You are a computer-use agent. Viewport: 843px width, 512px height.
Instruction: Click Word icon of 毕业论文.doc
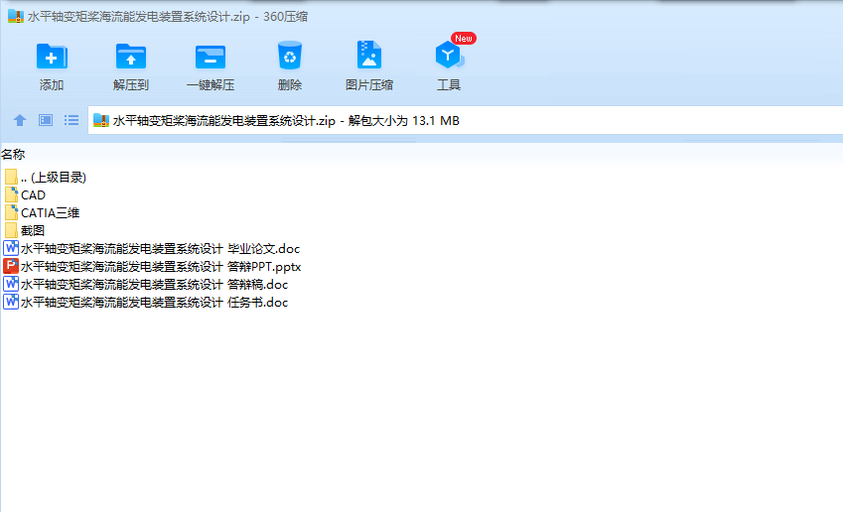tap(11, 248)
